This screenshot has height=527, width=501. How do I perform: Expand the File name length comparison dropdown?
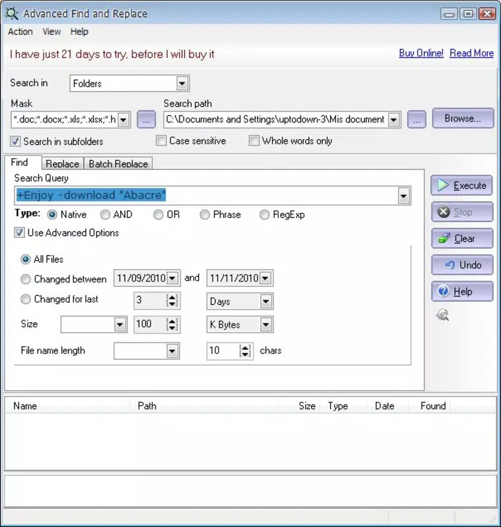pos(172,351)
